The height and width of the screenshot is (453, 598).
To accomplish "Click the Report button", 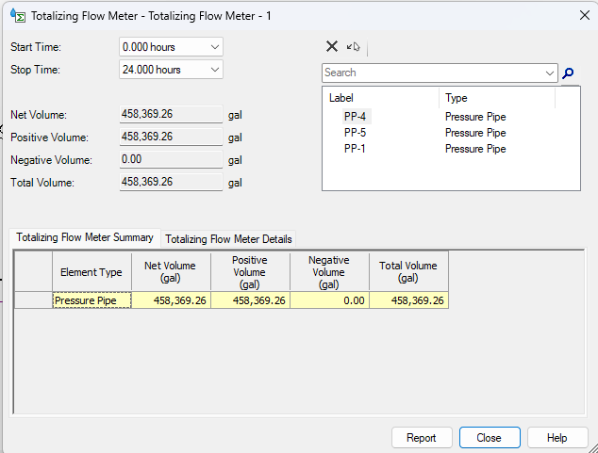I will [x=422, y=438].
